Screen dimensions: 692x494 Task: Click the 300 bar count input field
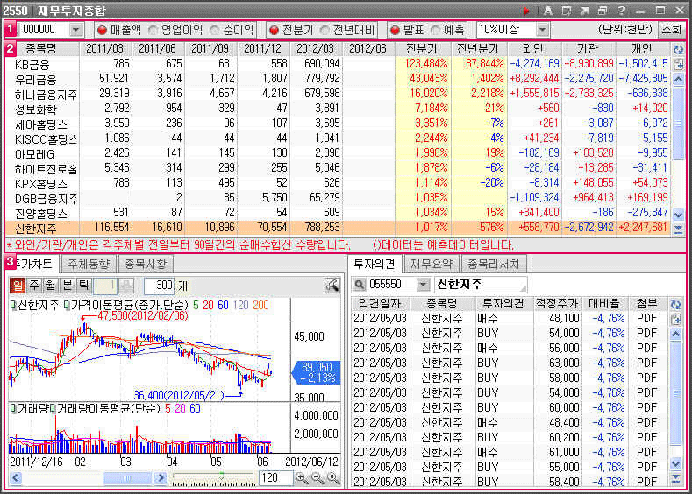(x=160, y=286)
